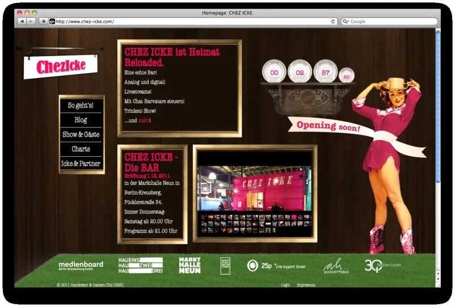Screen dimensions: 455x307
Task: Open the "So geht's!" menu item
Action: coord(81,105)
